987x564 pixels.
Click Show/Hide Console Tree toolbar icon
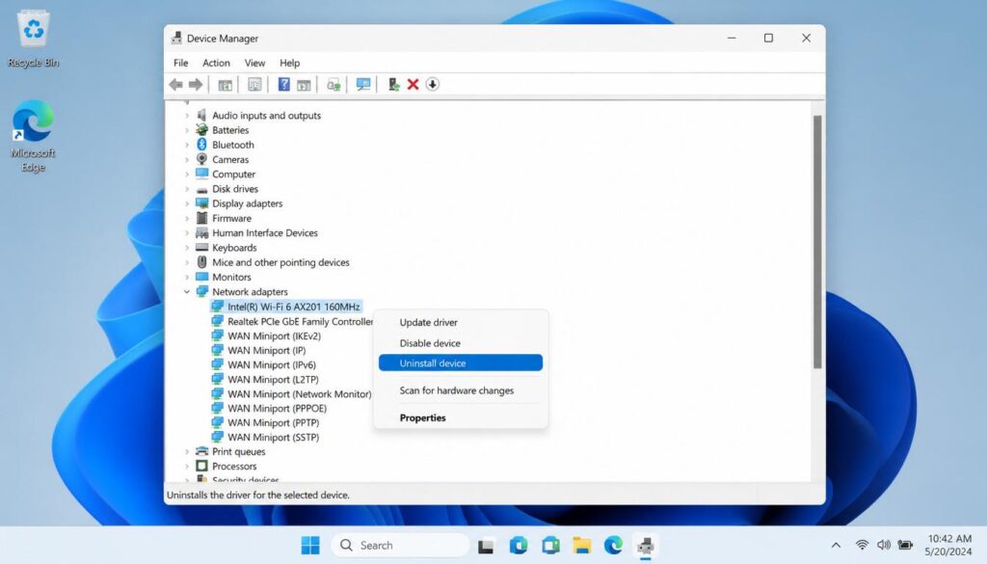(225, 84)
